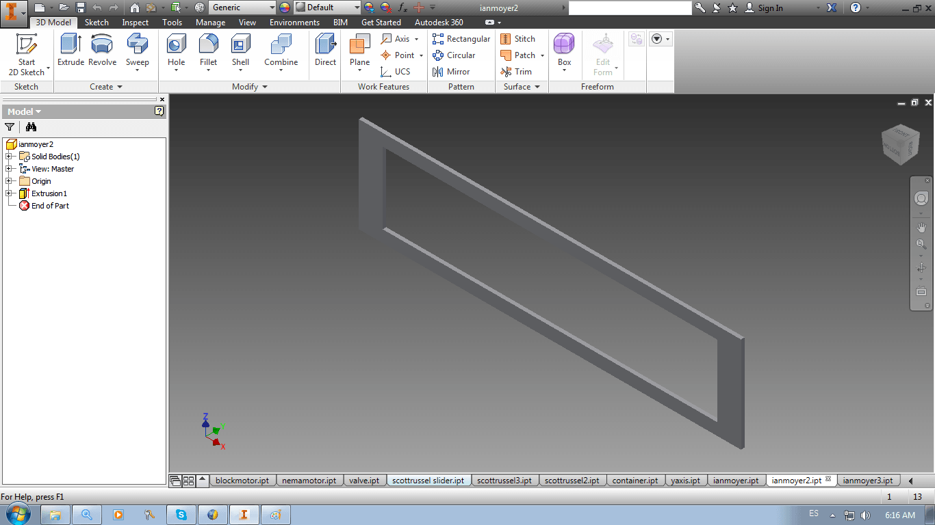
Task: Click the volume icon in system tray
Action: tap(865, 515)
